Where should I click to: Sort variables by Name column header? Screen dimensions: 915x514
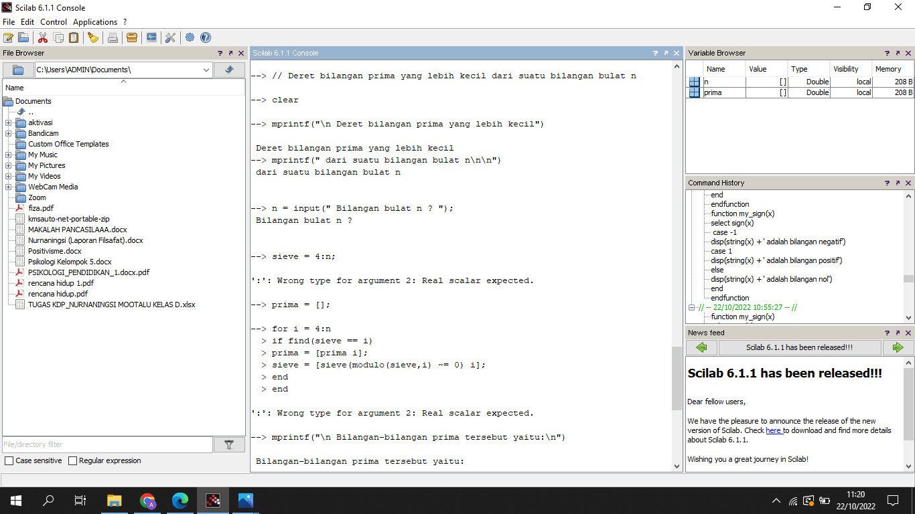723,69
